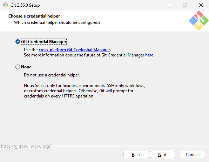Go back to the previous setup page

point(136,155)
